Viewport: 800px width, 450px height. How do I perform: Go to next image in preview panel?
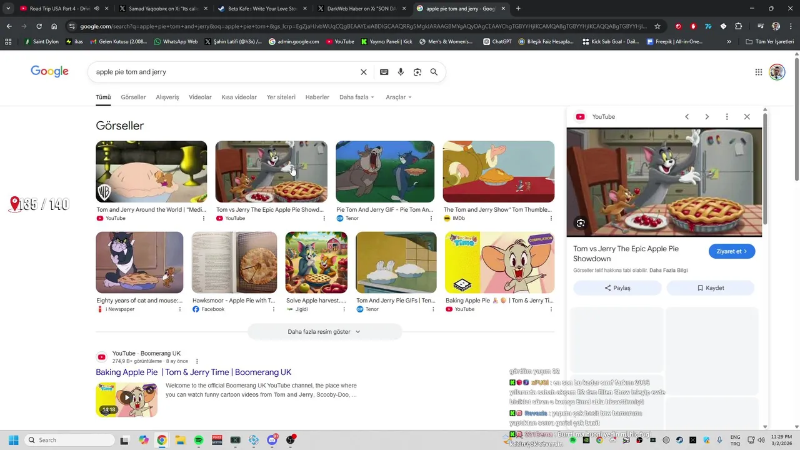coord(707,117)
